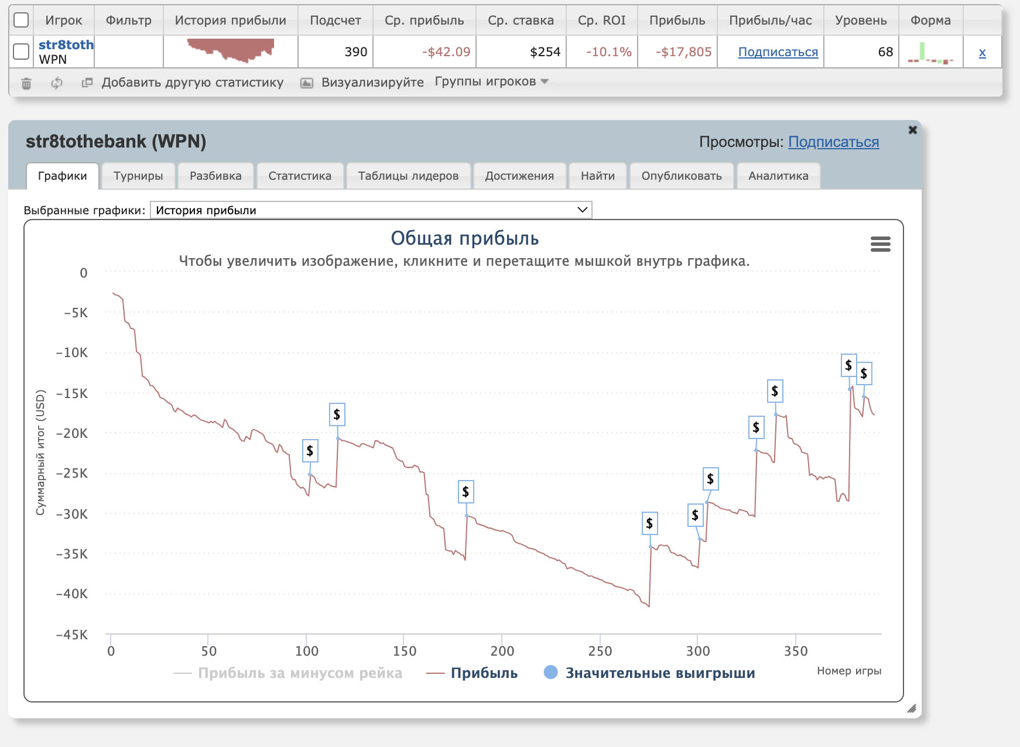Click Подписаться link next to Просмотры
Image resolution: width=1020 pixels, height=747 pixels.
[x=833, y=142]
